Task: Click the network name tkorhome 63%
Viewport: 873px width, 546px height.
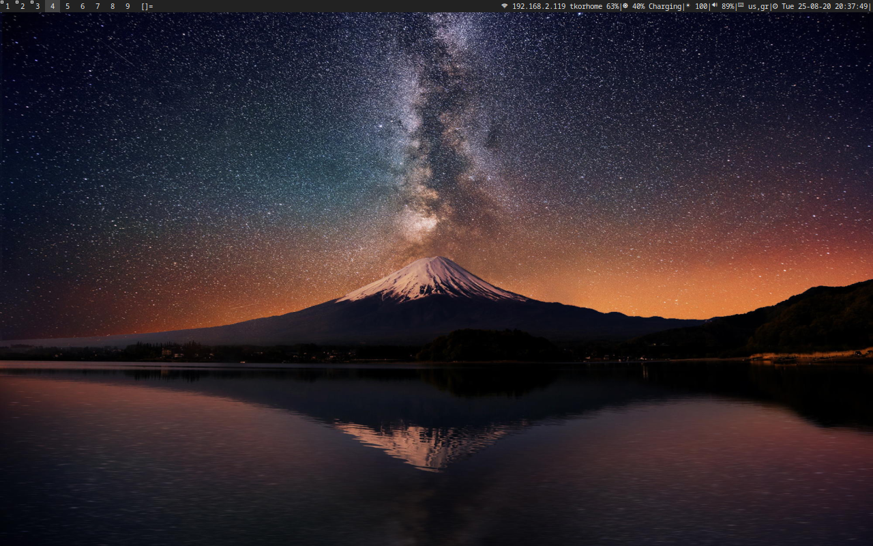Action: click(x=595, y=6)
